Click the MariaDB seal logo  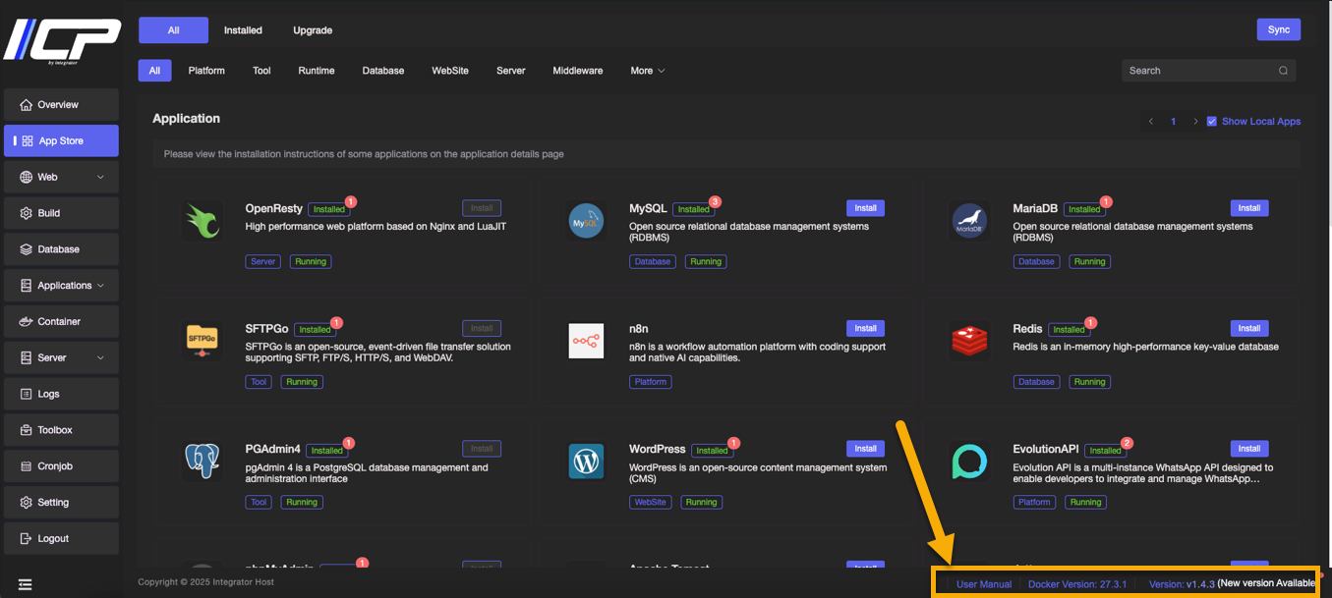970,220
